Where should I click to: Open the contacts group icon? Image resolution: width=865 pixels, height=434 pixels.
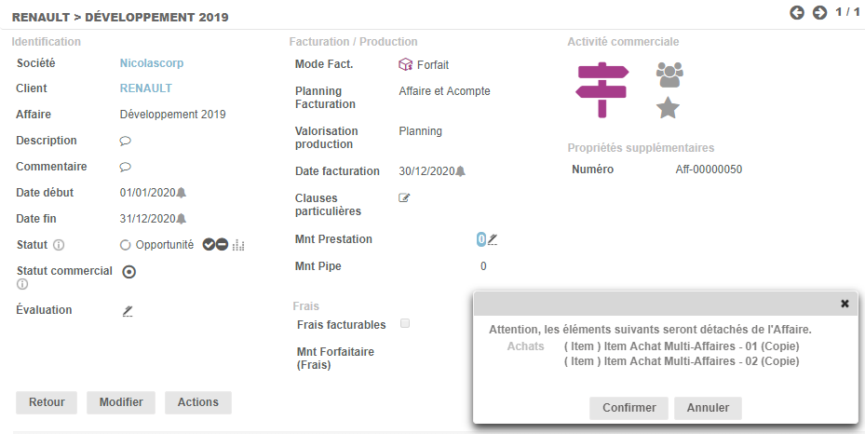point(669,75)
